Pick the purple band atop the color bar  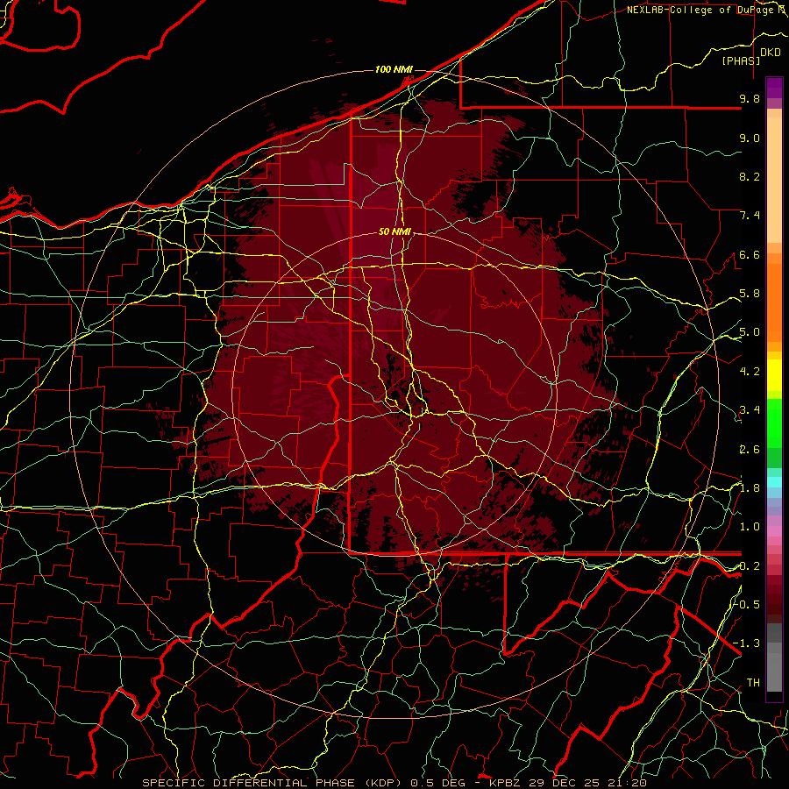pos(774,88)
